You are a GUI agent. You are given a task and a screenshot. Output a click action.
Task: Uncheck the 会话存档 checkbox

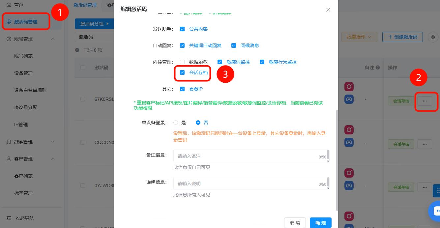pyautogui.click(x=182, y=72)
